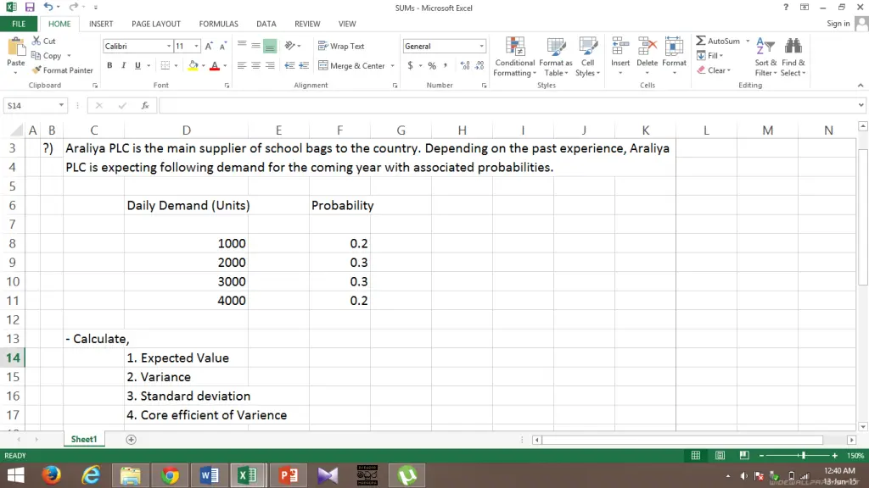This screenshot has width=869, height=488.
Task: Open Insert Function fx button
Action: pos(145,105)
